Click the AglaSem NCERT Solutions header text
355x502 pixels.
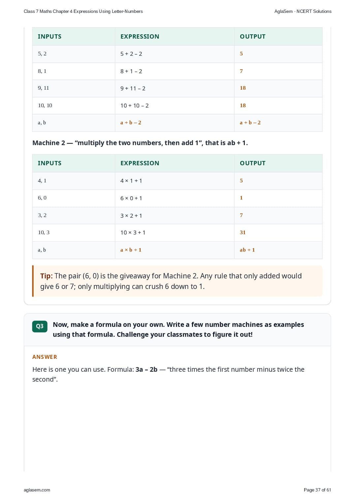click(x=303, y=11)
